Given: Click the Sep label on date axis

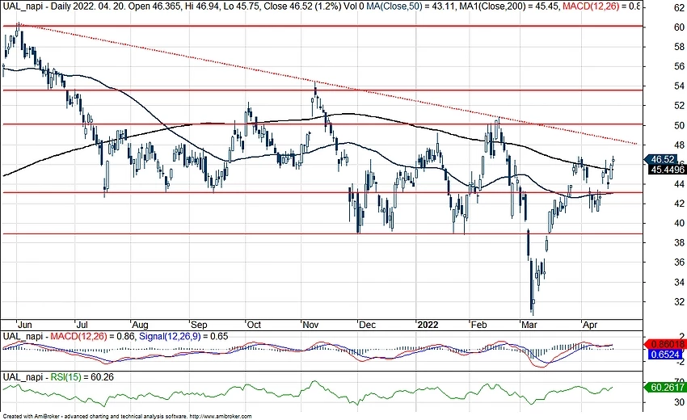Looking at the screenshot, I should click(199, 325).
